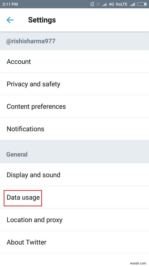Viewport: 149px width, 266px height.
Task: Open Account settings
Action: [19, 62]
